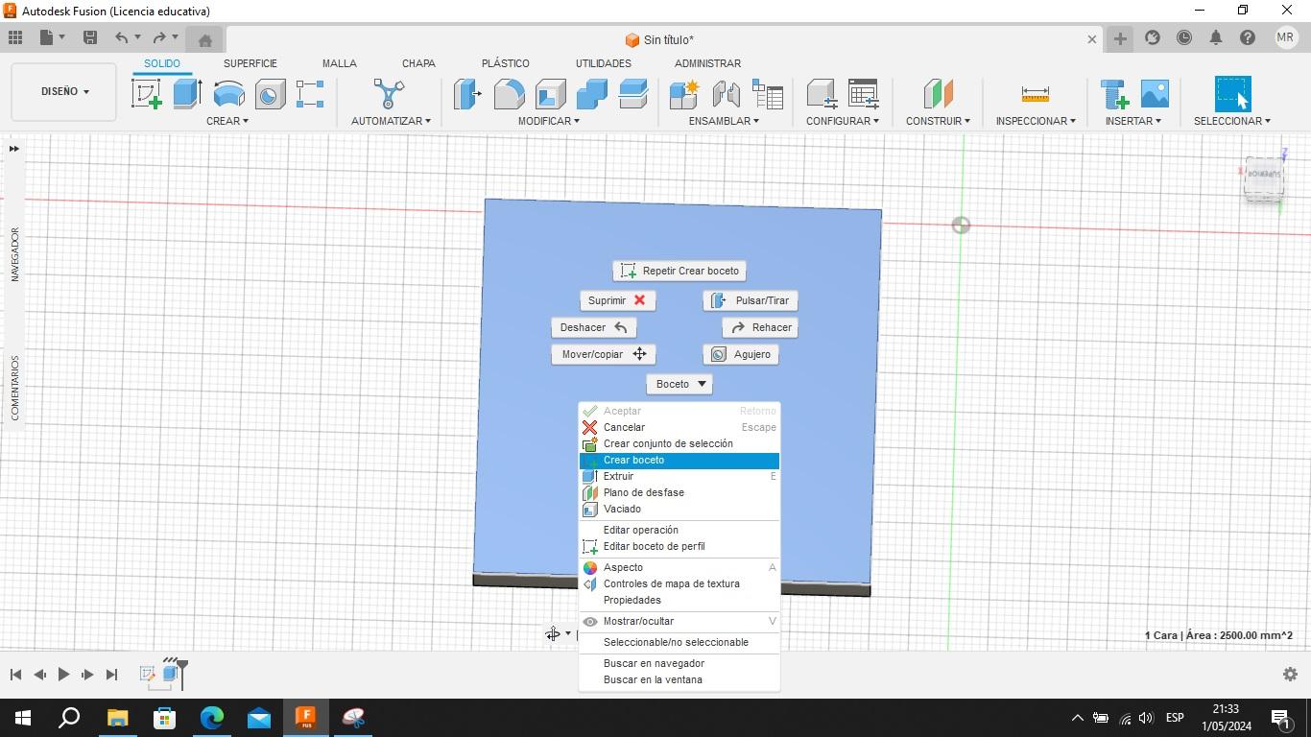Click the Create Sketch toolbar icon
Image resolution: width=1311 pixels, height=737 pixels.
146,94
